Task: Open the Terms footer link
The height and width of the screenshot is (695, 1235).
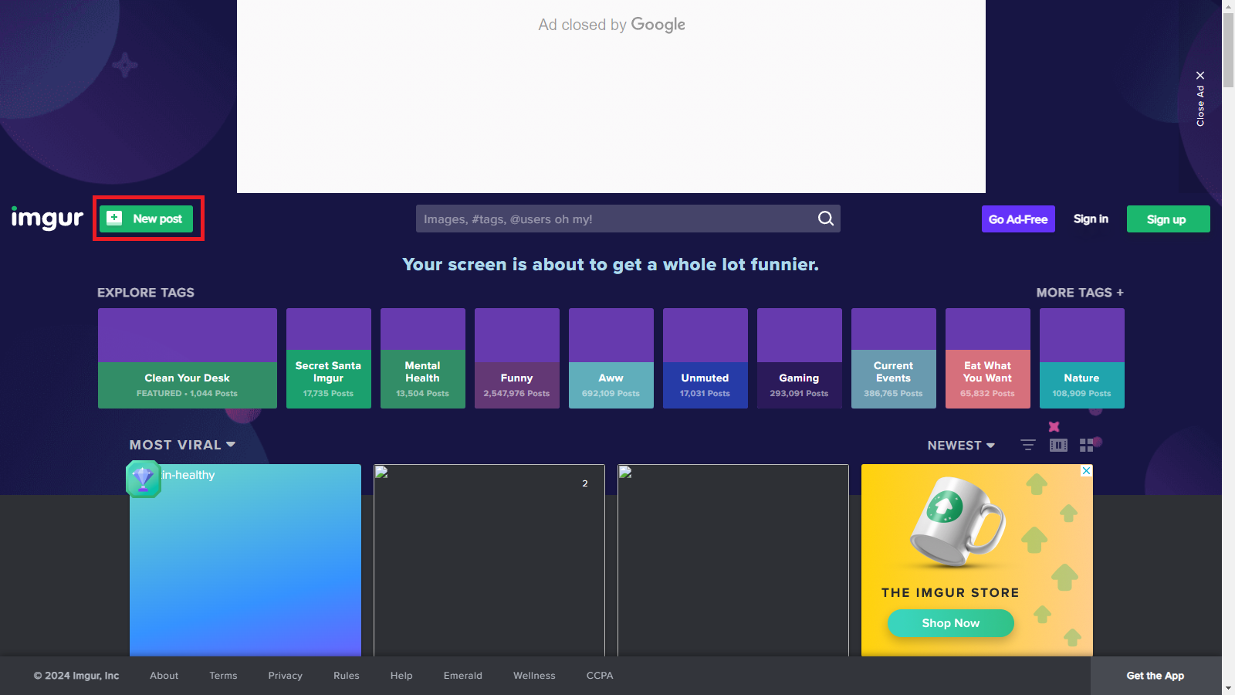Action: [x=223, y=676]
